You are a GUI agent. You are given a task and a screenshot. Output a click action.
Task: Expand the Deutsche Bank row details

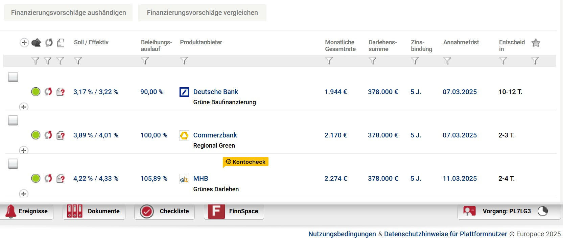23,107
